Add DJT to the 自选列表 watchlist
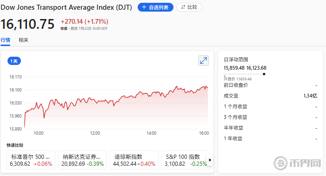Screen dimensions: 326x176 [x=155, y=7]
